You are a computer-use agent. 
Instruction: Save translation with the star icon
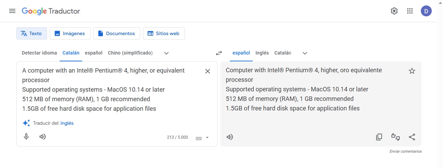click(412, 71)
